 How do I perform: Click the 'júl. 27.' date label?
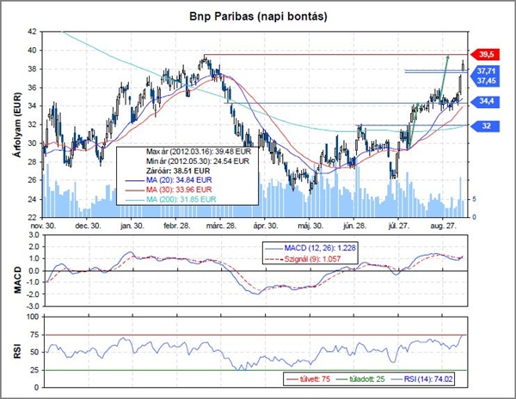click(x=398, y=227)
